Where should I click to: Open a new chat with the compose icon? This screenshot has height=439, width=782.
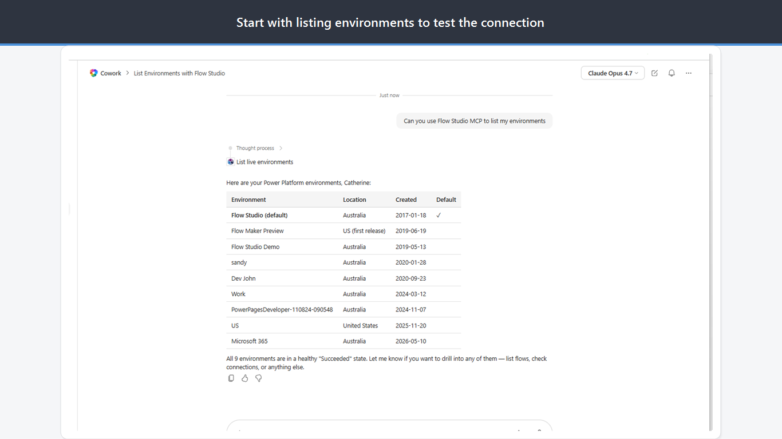tap(655, 73)
